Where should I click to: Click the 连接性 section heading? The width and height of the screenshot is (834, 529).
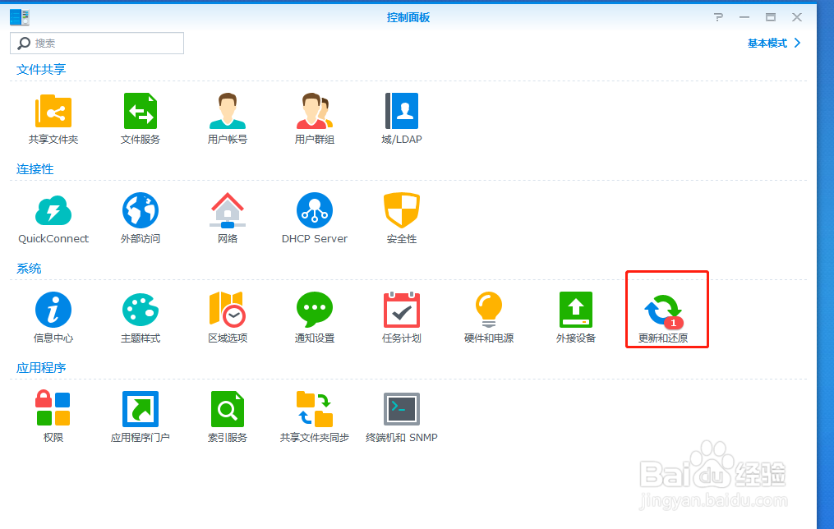coord(35,169)
